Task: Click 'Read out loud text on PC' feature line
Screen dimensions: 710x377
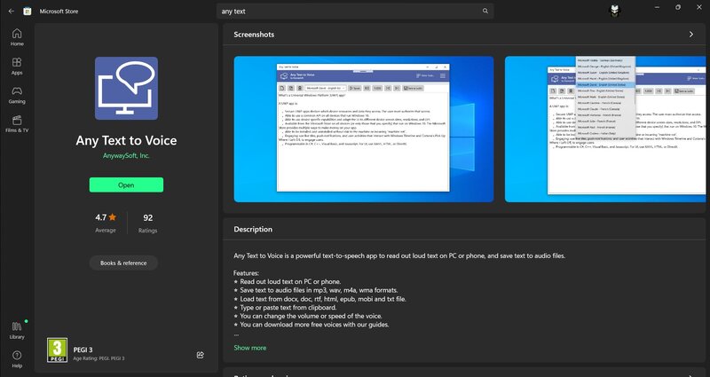Action: pyautogui.click(x=287, y=281)
